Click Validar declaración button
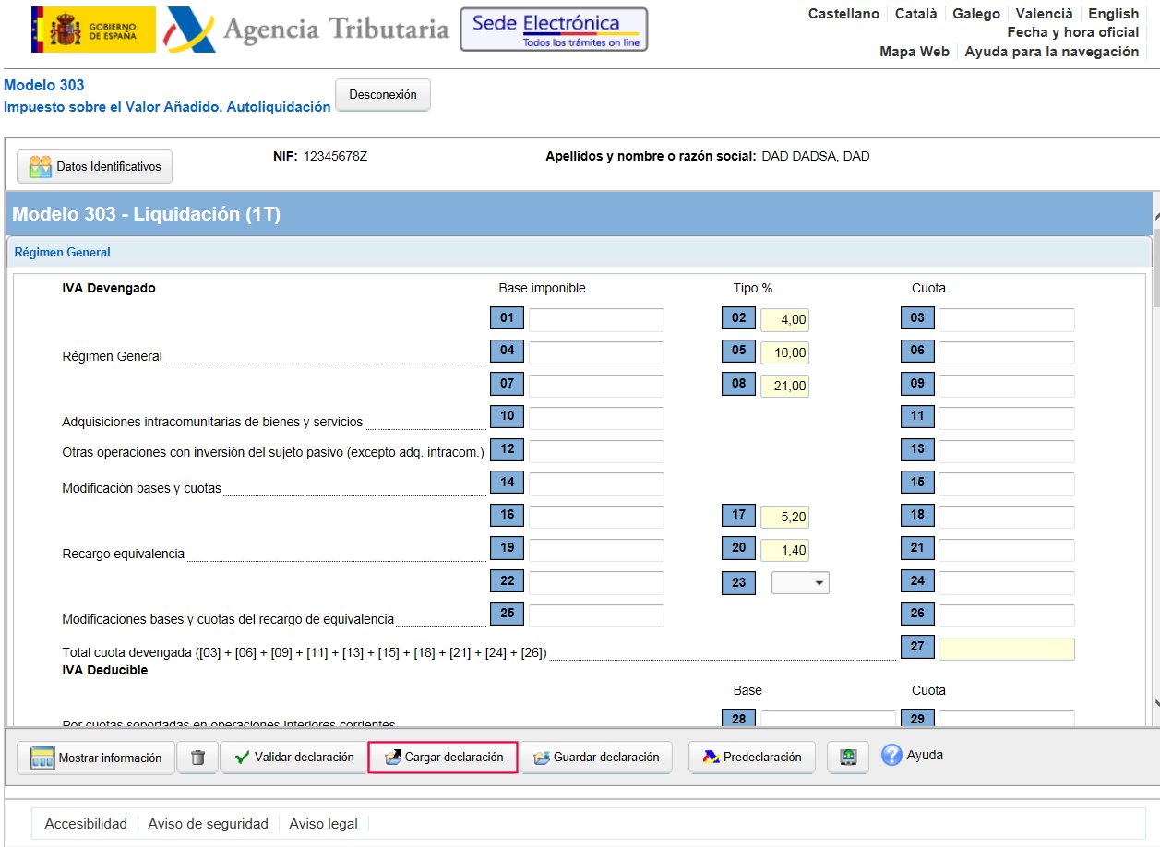Screen dimensions: 1160x847 (294, 758)
